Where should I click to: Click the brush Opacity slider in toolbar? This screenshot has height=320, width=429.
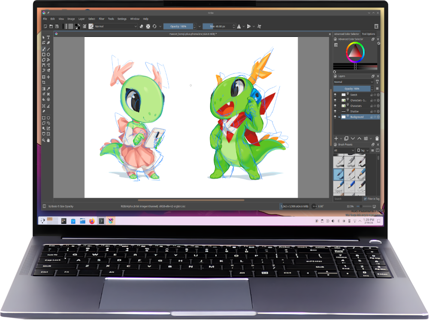[x=178, y=26]
